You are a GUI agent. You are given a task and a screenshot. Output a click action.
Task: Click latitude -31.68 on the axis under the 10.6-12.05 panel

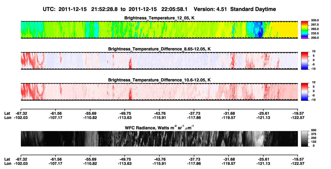coord(229,114)
